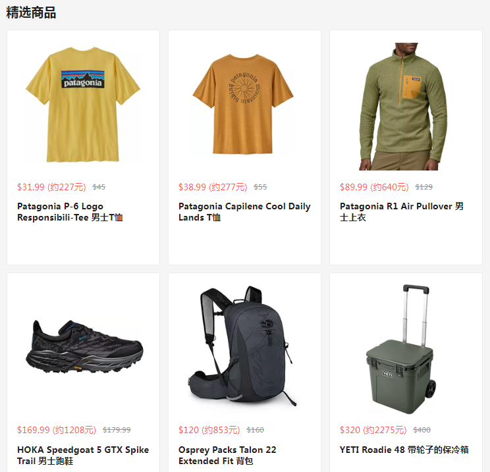The width and height of the screenshot is (490, 472).
Task: Click the Patagonia P-6 Logo Responsibili-Tee title
Action: pos(70,212)
